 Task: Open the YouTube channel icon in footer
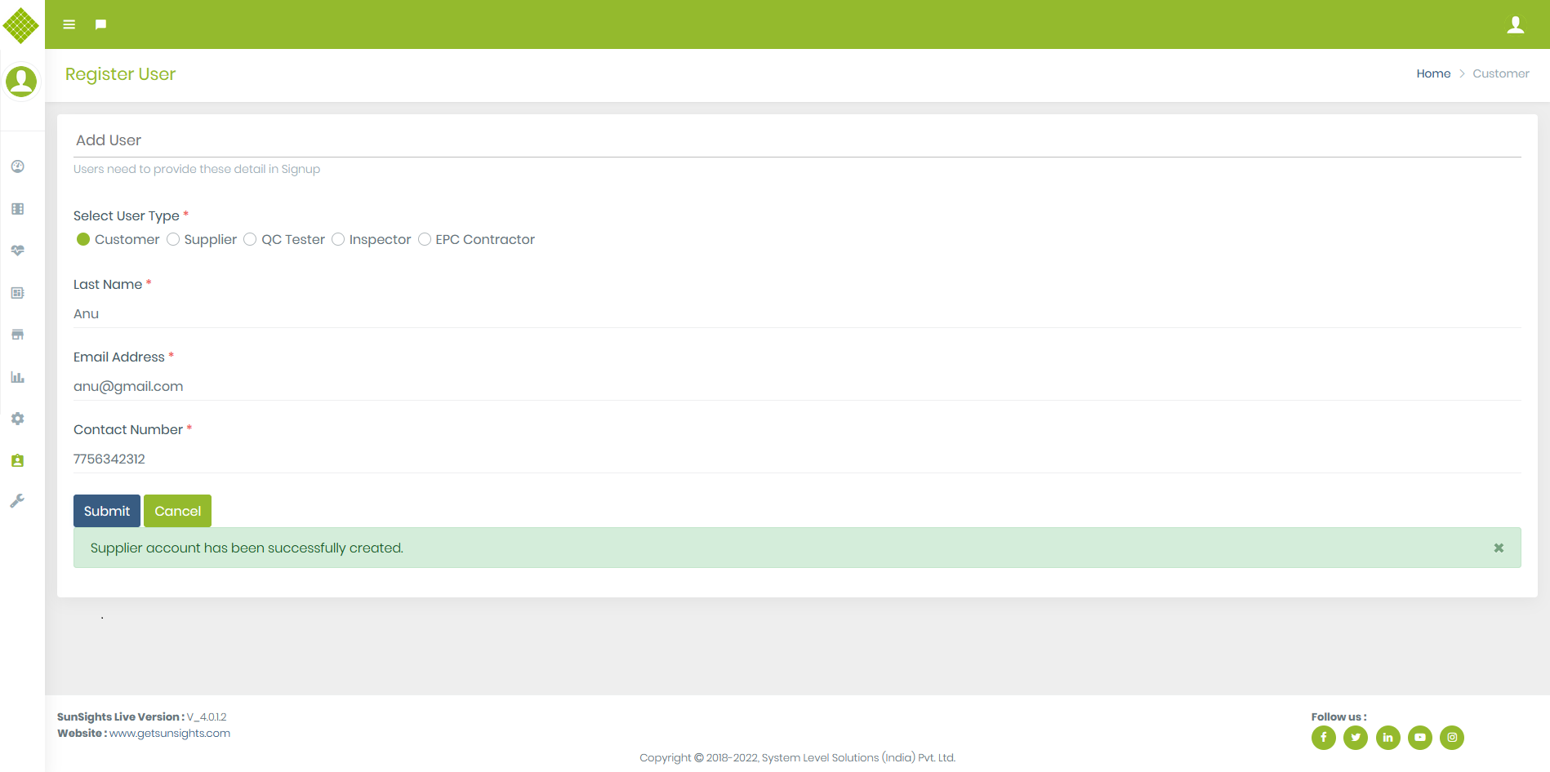[1420, 738]
